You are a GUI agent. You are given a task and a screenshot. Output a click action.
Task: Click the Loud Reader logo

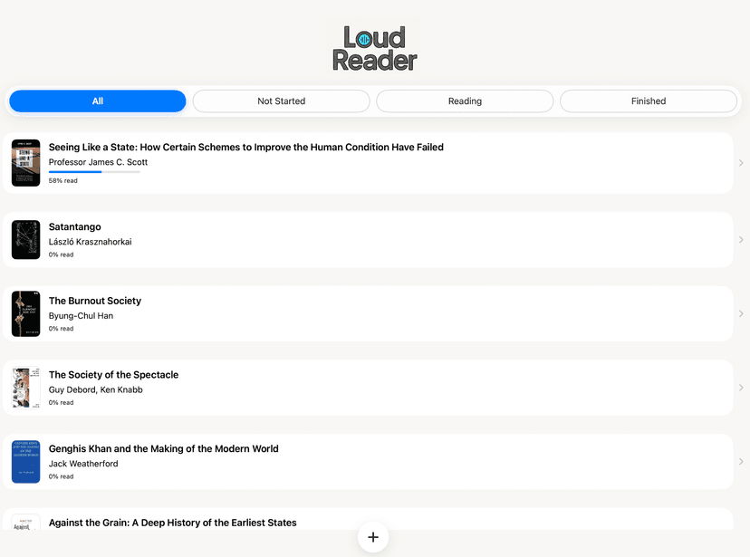coord(374,48)
